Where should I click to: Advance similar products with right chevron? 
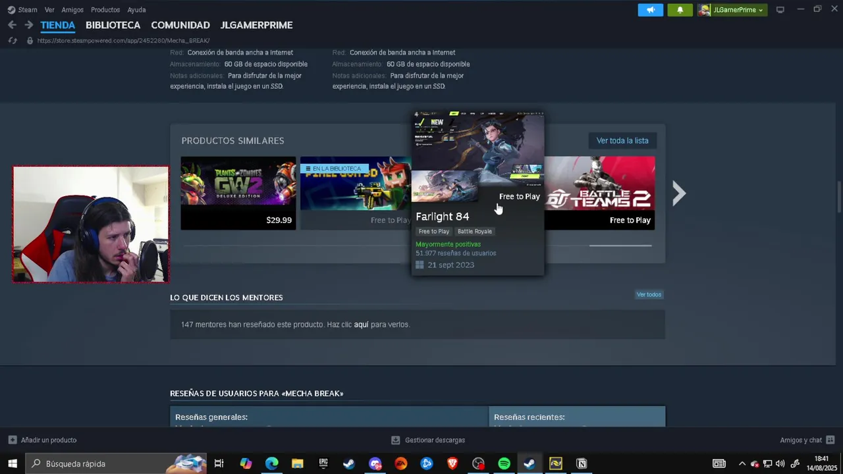pyautogui.click(x=679, y=193)
